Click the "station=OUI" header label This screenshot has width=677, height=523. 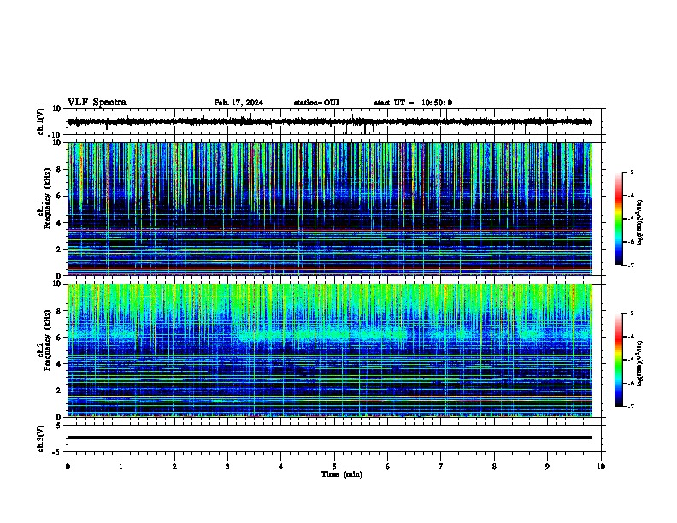pyautogui.click(x=316, y=103)
